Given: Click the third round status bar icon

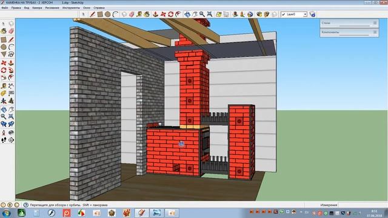Looking at the screenshot, I should 17,205.
